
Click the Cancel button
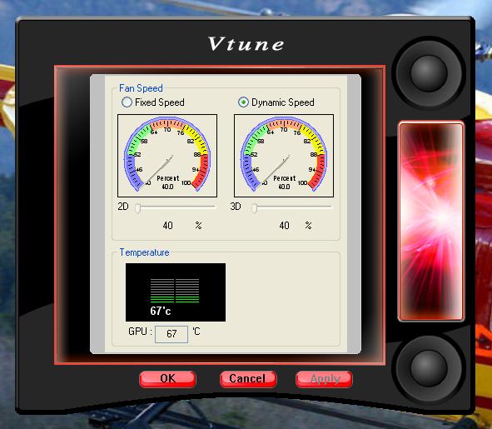[x=248, y=379]
